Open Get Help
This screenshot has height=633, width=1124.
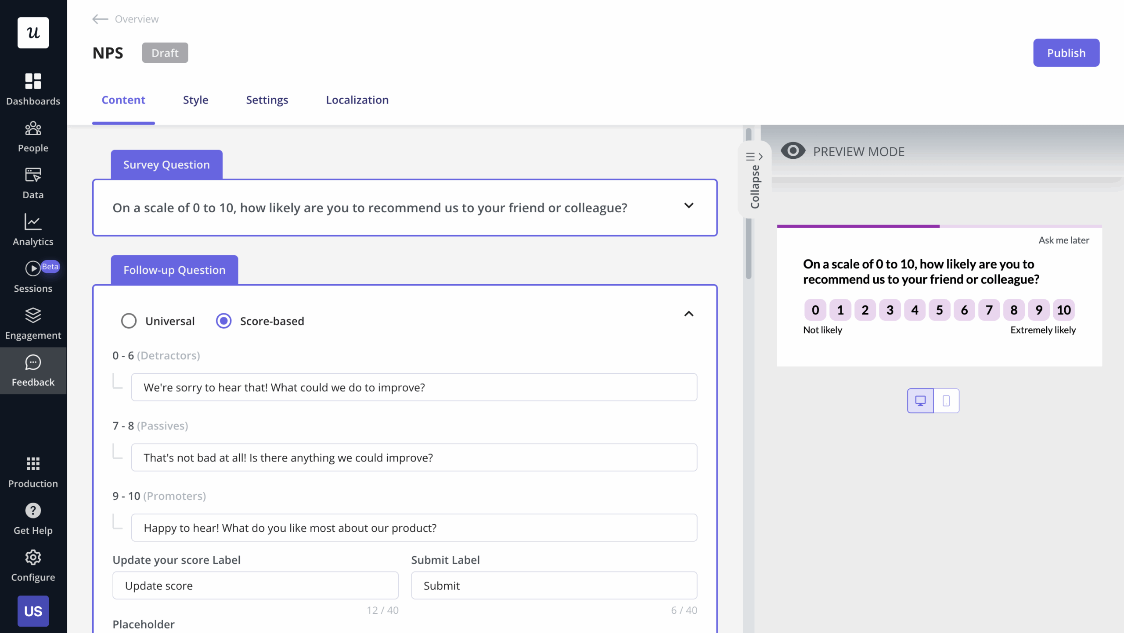point(33,519)
